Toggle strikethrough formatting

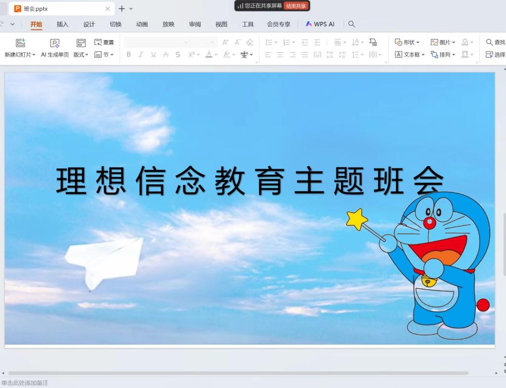point(166,54)
